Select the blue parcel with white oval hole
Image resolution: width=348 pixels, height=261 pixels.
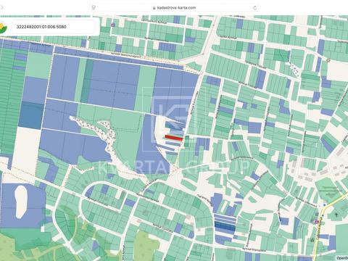coord(22,205)
